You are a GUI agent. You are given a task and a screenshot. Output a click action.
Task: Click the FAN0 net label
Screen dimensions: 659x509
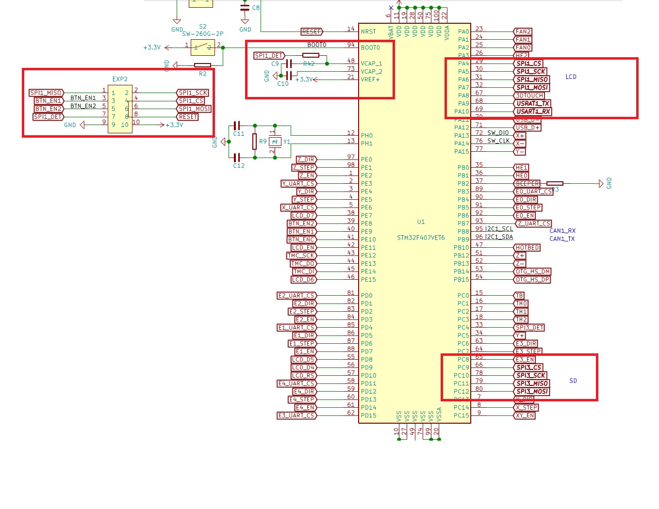click(x=523, y=48)
